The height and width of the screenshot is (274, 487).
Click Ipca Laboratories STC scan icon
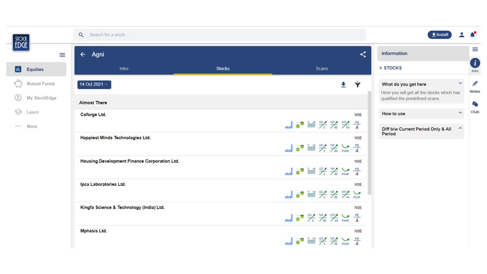(345, 194)
